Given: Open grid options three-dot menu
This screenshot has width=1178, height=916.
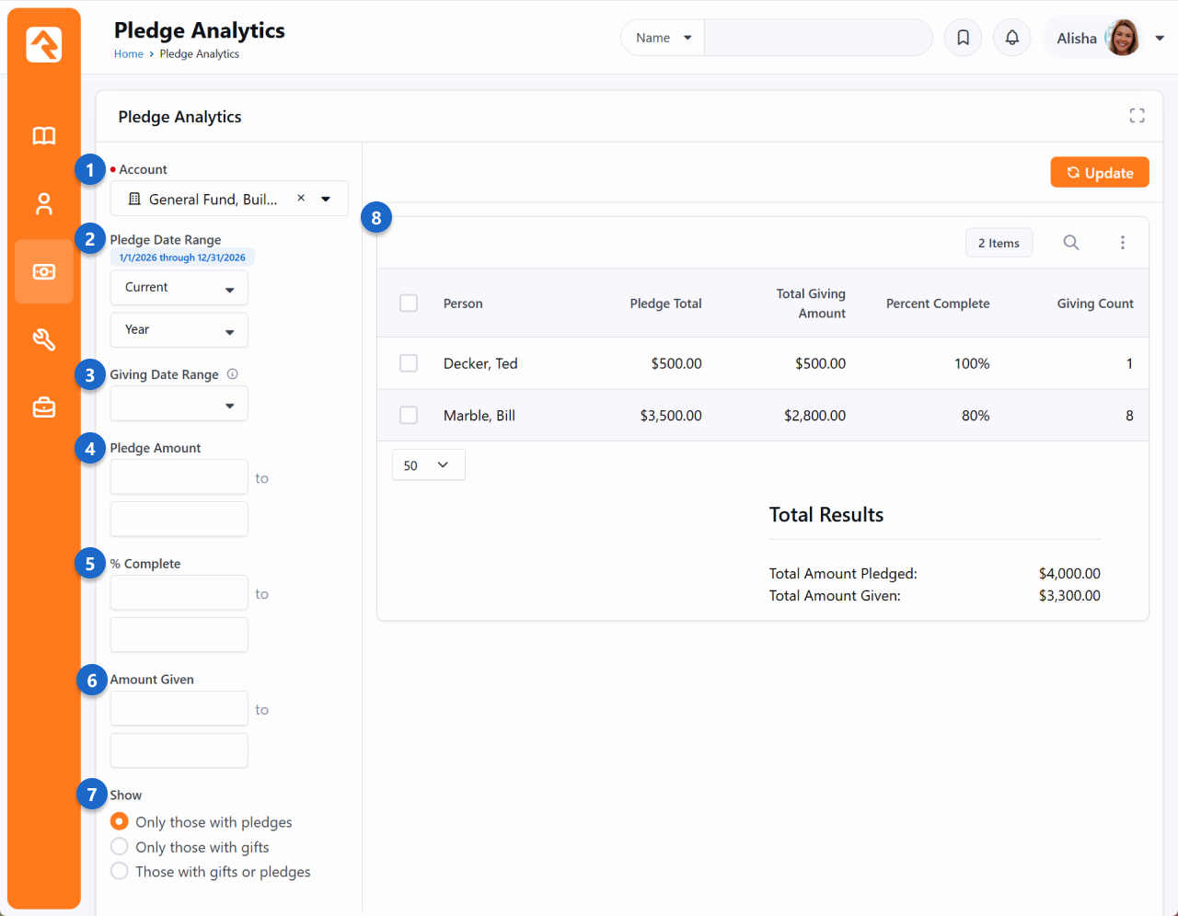Looking at the screenshot, I should pos(1122,243).
